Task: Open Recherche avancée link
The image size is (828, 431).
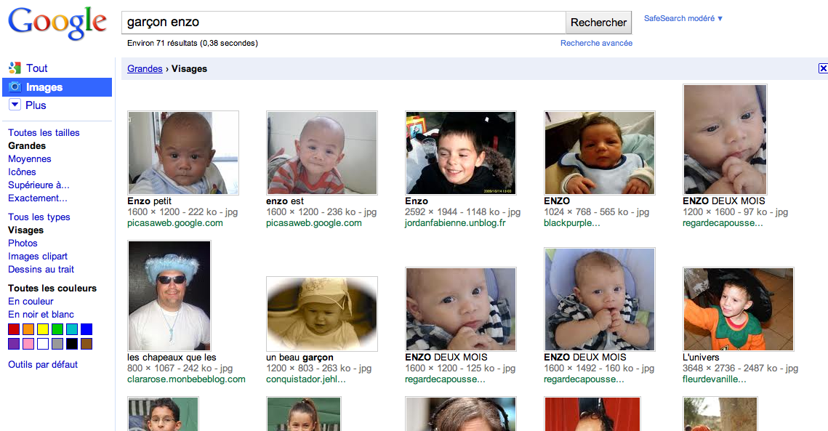Action: (x=596, y=43)
